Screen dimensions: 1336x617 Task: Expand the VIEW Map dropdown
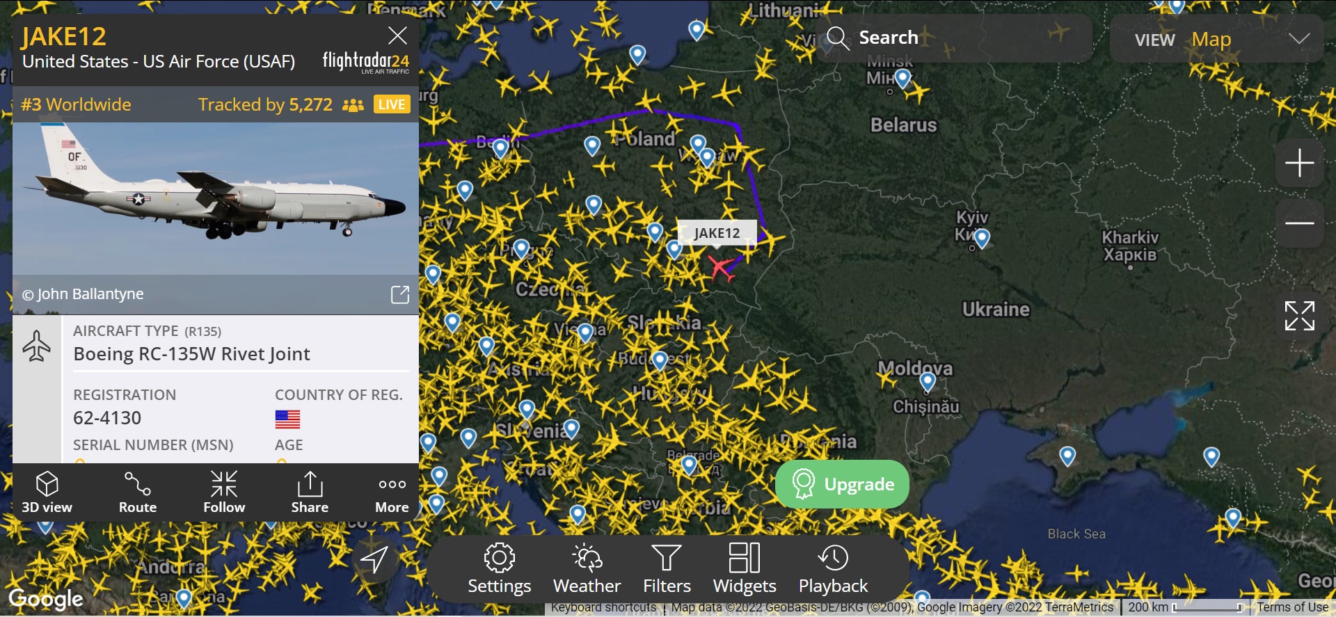coord(1217,39)
